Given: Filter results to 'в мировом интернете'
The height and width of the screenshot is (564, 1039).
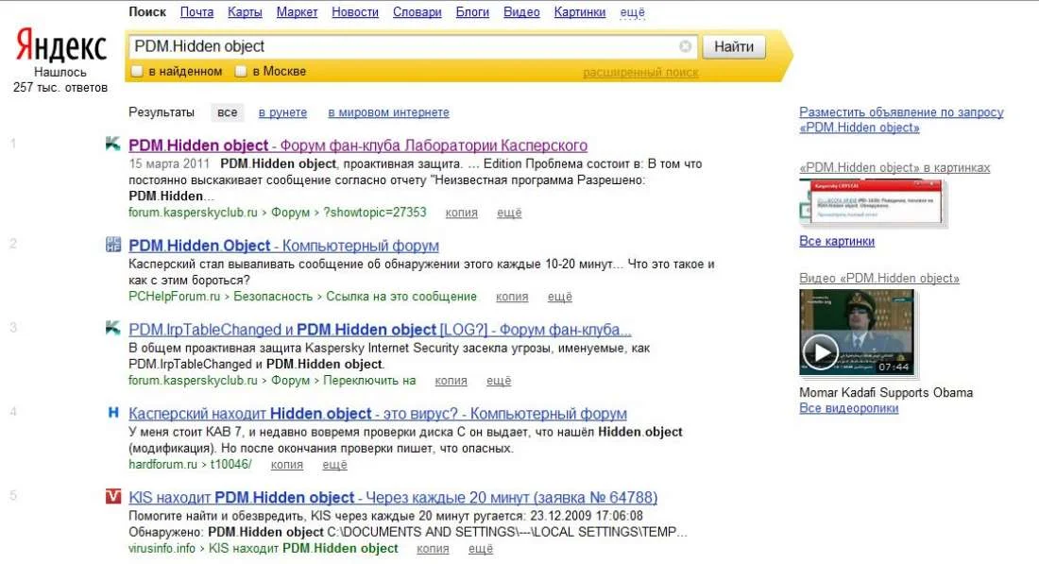Looking at the screenshot, I should point(388,112).
